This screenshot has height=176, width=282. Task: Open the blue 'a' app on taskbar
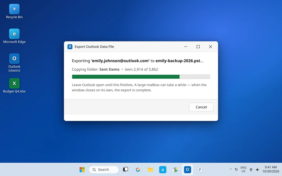[162, 169]
